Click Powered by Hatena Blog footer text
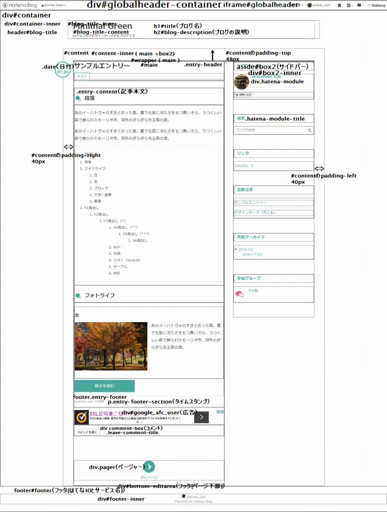Viewport: 387px width, 512px height. click(193, 501)
